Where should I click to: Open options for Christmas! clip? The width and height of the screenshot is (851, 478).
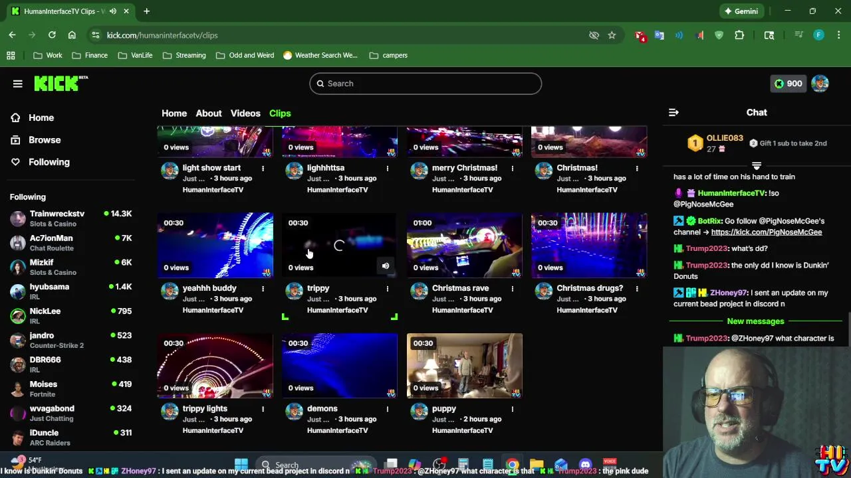coord(637,169)
